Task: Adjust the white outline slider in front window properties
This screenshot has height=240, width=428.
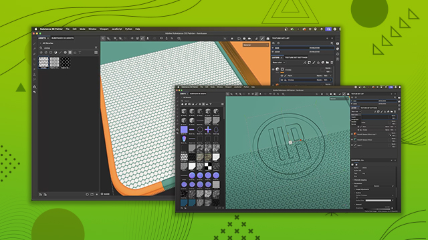Action: pyautogui.click(x=378, y=200)
